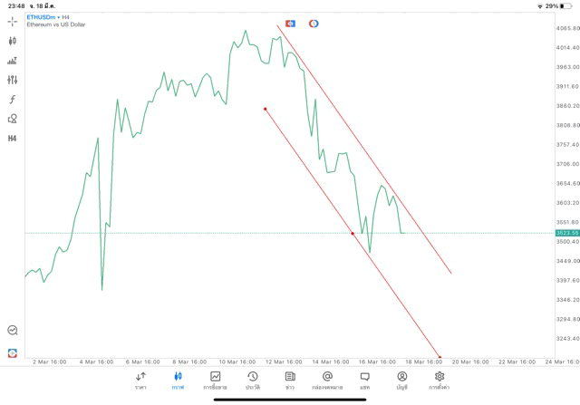Select the red anchor point on the lower trendline
This screenshot has width=580, height=405.
353,234
